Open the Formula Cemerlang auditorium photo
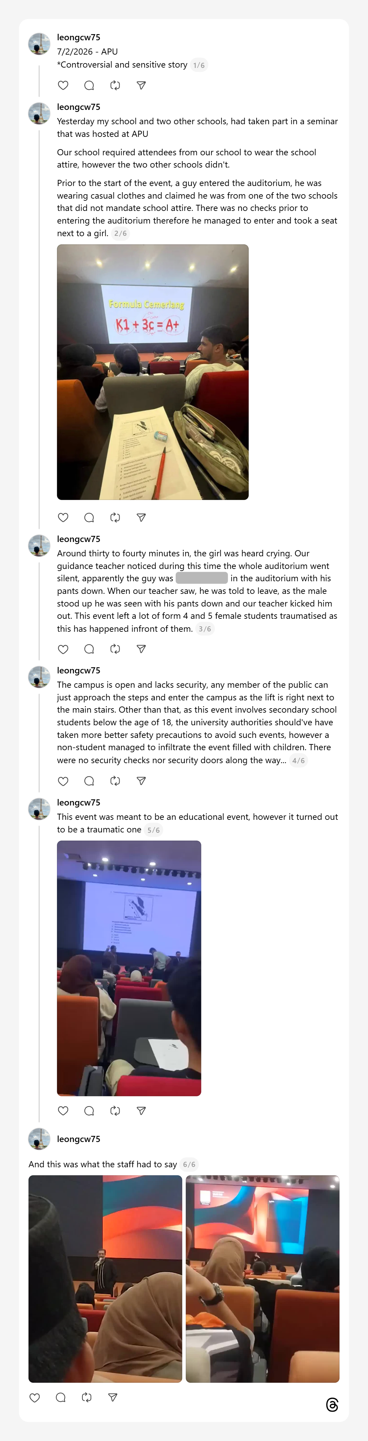The image size is (368, 1441). (x=152, y=372)
